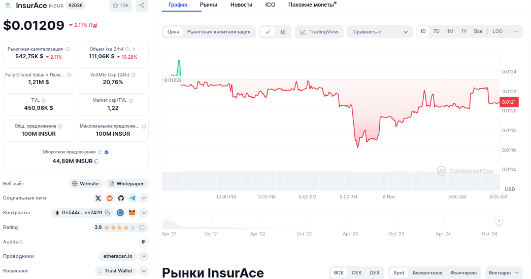Expand the explorers list next to etherscan.io

click(x=144, y=256)
